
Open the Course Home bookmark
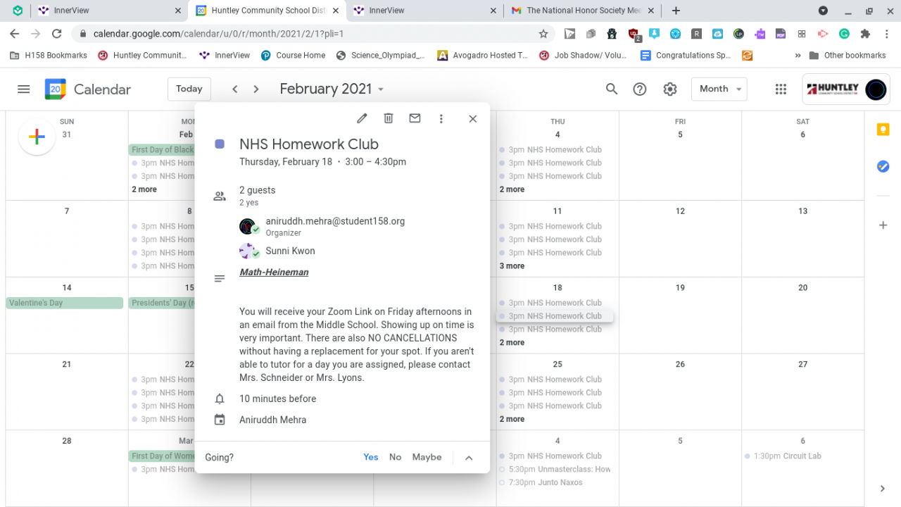(x=293, y=56)
